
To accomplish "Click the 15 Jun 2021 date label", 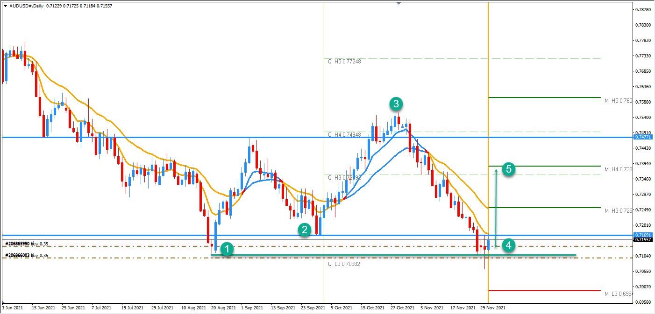I will [43, 308].
